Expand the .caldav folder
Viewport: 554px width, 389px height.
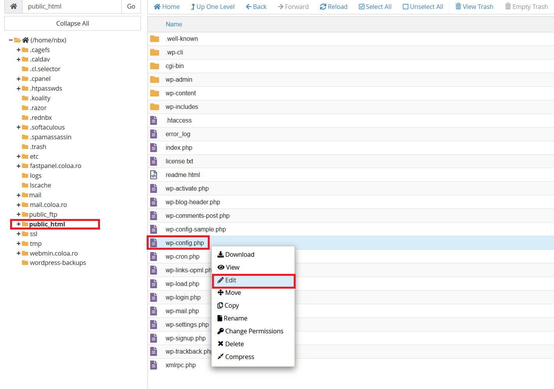[19, 60]
